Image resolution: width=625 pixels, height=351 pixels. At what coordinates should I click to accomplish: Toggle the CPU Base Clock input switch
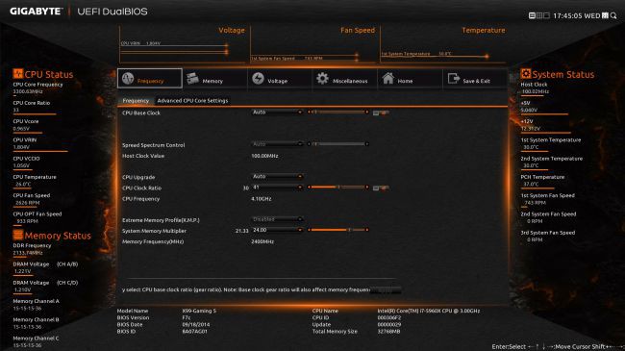pos(381,113)
